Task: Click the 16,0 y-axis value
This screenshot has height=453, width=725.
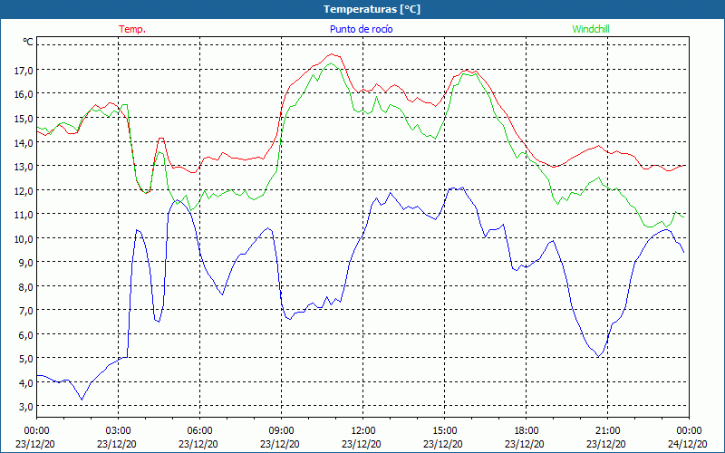Action: click(24, 95)
